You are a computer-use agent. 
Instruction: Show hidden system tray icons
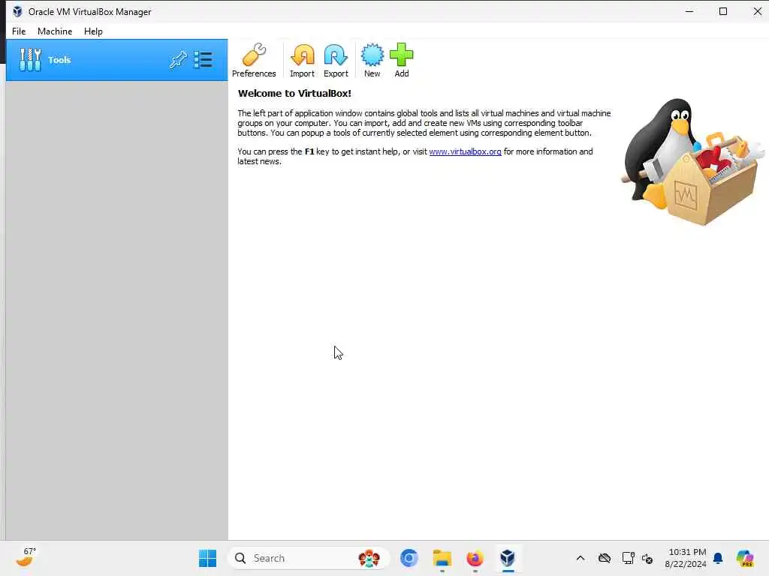point(581,558)
